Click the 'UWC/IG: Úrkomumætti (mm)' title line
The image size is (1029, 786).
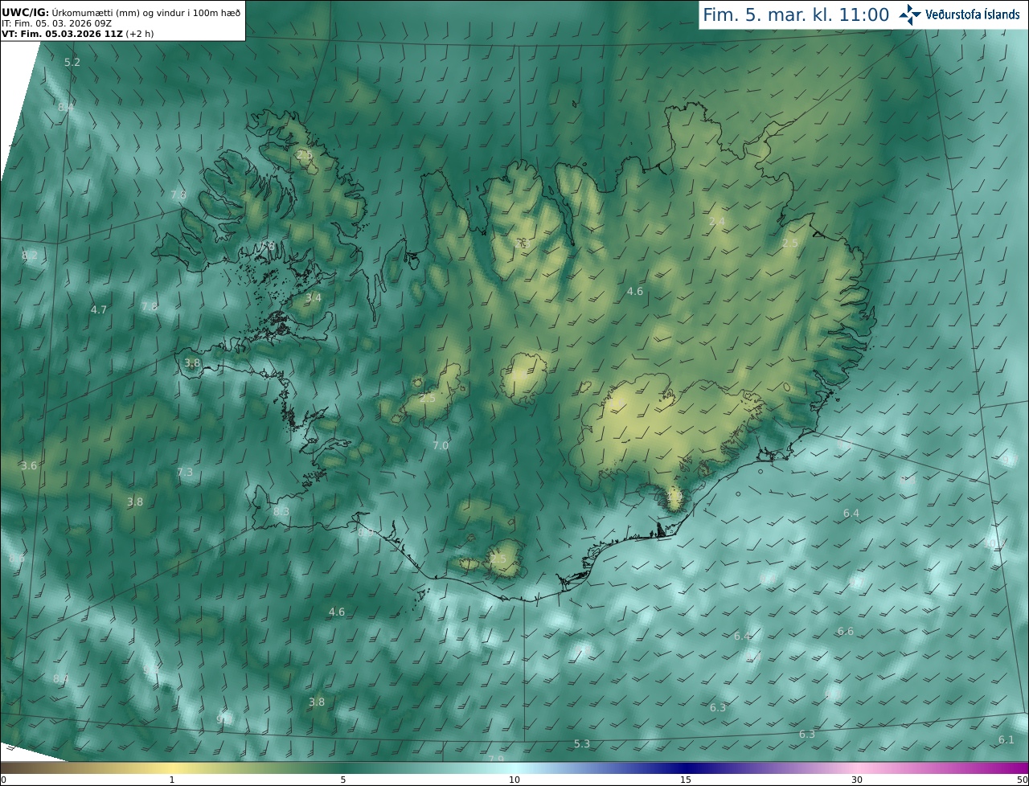[x=121, y=13]
